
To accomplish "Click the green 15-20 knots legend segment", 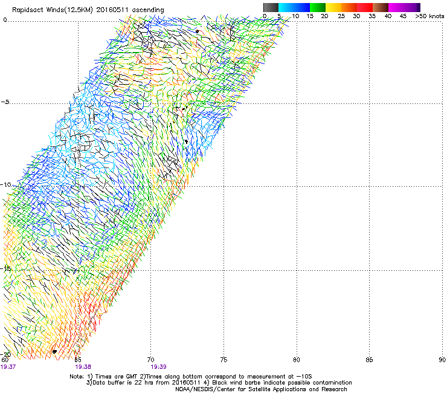I will click(x=318, y=7).
